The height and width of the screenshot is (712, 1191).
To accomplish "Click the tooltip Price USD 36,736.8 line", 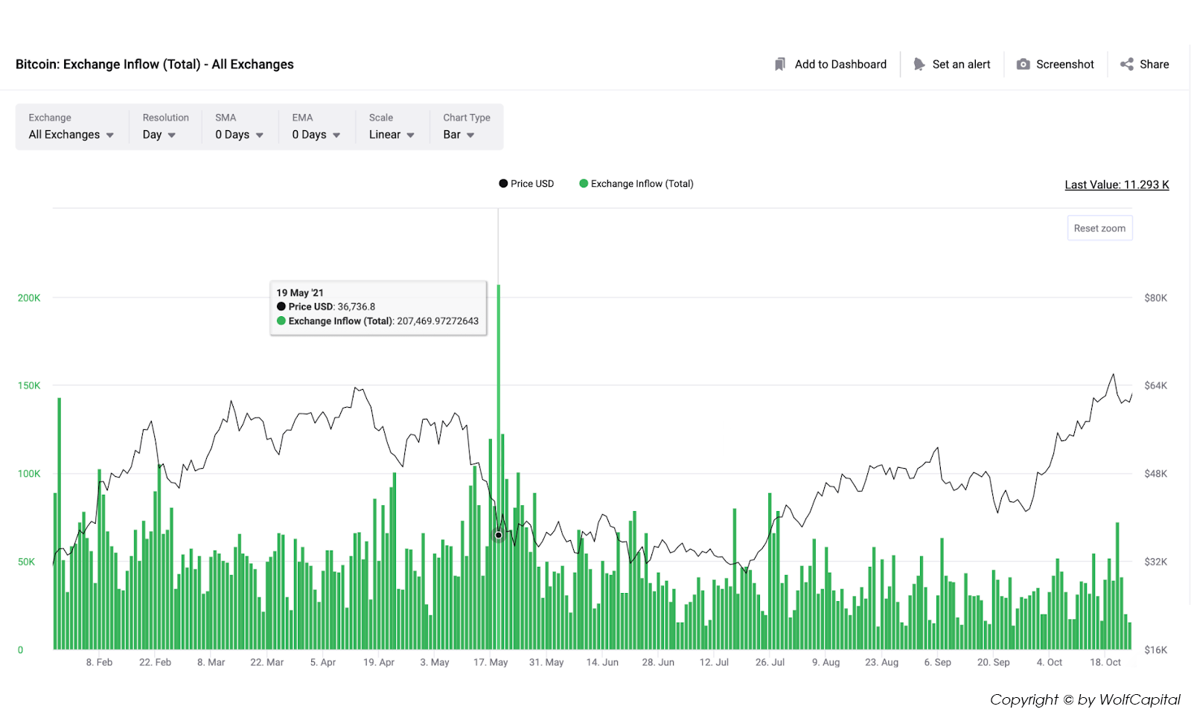I will 326,307.
